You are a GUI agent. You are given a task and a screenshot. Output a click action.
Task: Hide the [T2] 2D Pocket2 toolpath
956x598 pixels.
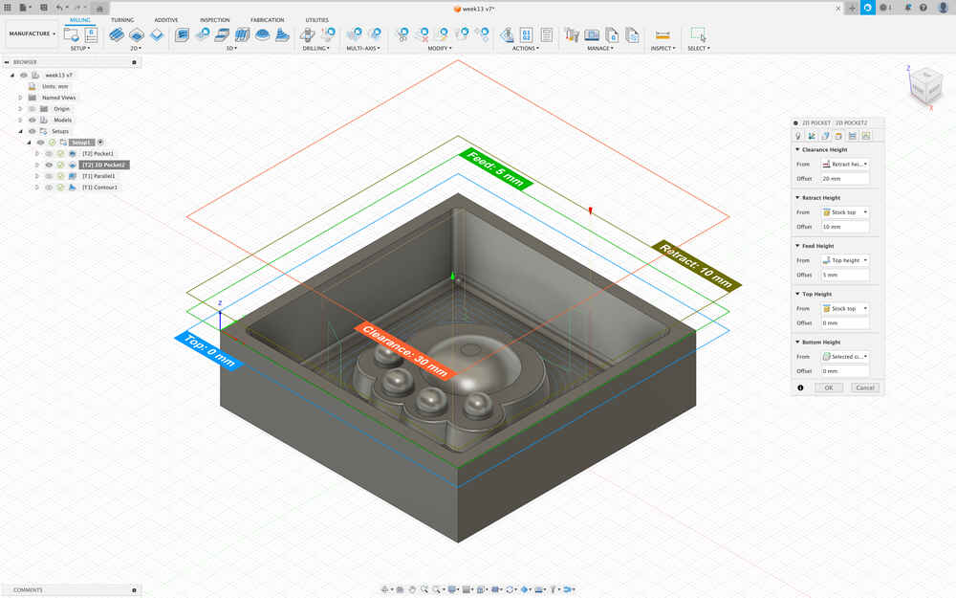(x=49, y=165)
